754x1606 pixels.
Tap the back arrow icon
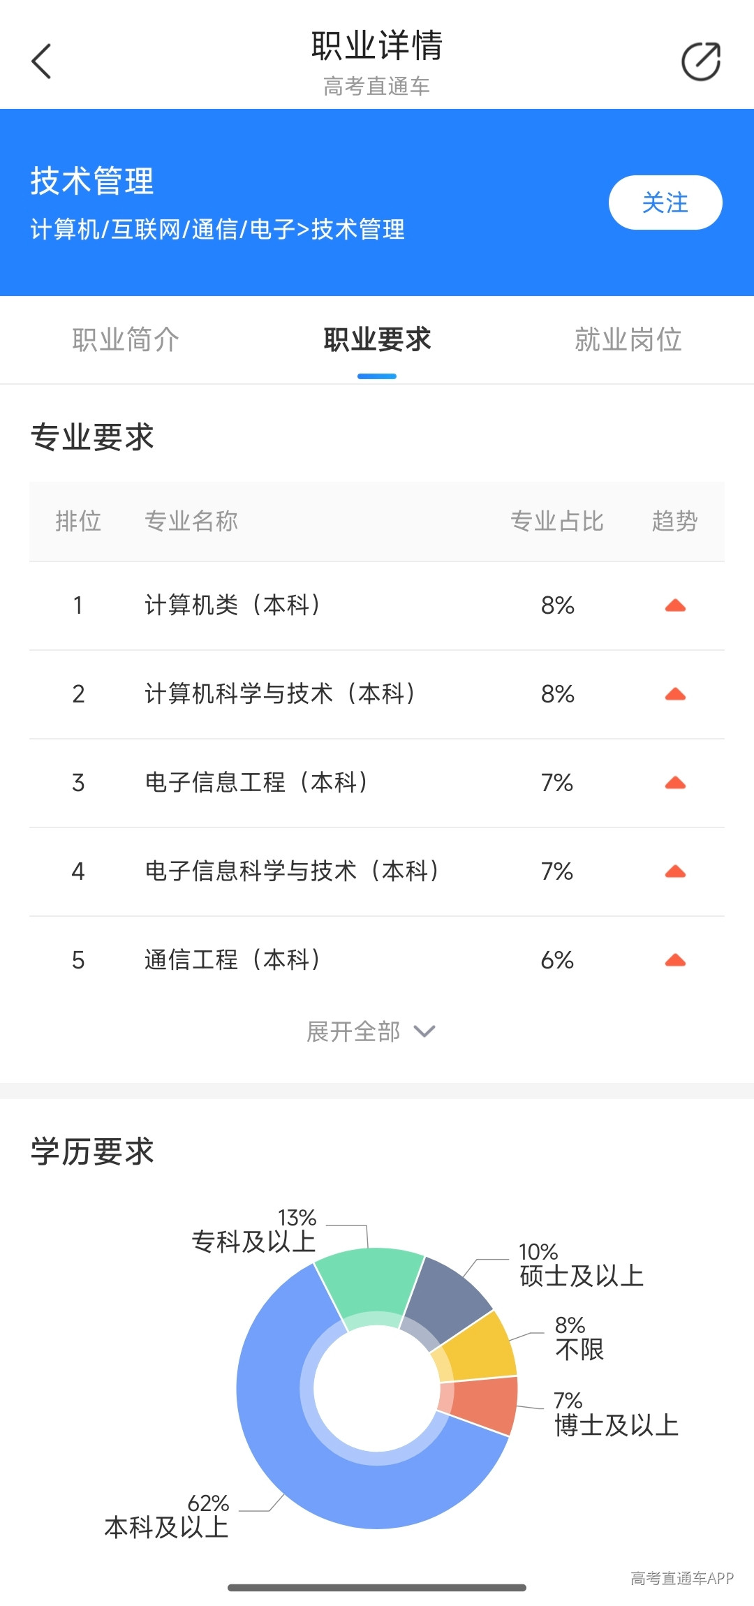(x=42, y=61)
